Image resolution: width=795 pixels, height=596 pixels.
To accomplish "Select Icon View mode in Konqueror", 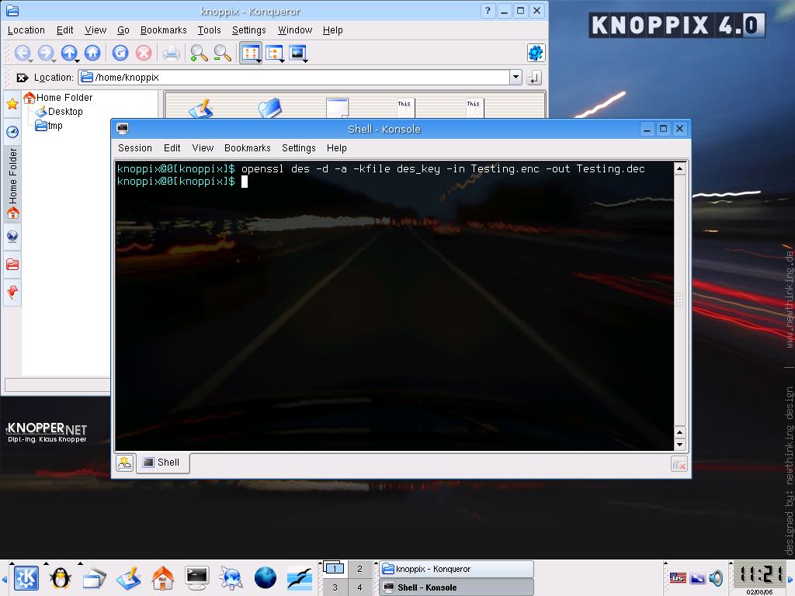I will (x=251, y=53).
